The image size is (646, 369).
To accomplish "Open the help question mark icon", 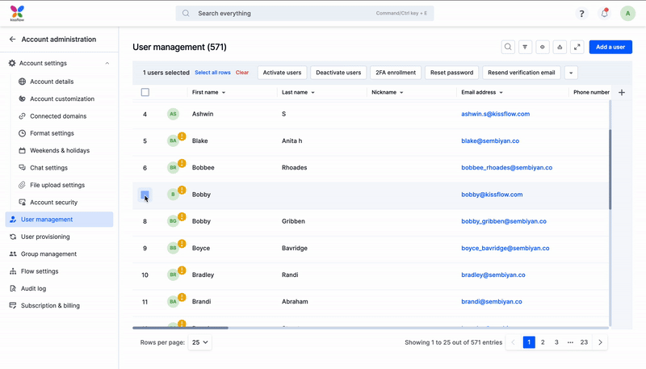I will point(581,14).
